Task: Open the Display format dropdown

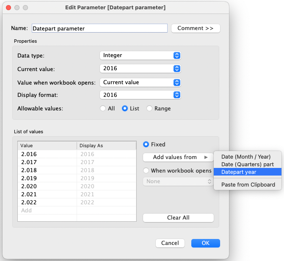Action: click(140, 95)
